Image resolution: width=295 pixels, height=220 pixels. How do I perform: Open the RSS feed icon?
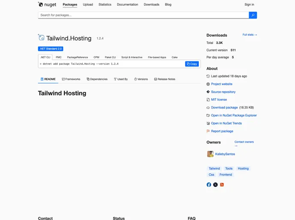click(222, 185)
